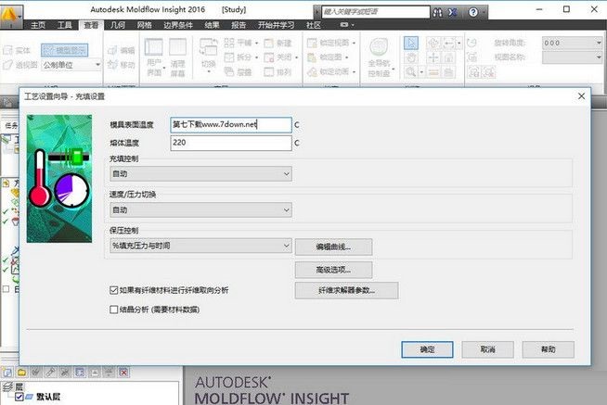The width and height of the screenshot is (607, 405).
Task: Create a new layer in layers toolbar
Action: click(x=7, y=373)
